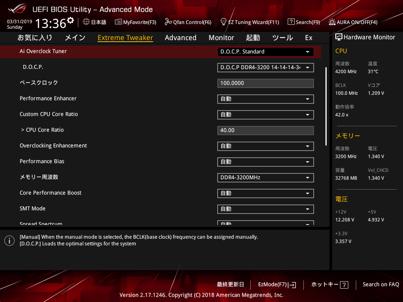Select the Ai Overclock Tuner row label
403x302 pixels.
pyautogui.click(x=43, y=51)
